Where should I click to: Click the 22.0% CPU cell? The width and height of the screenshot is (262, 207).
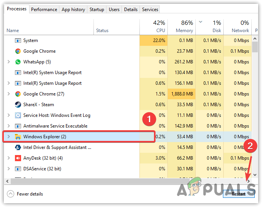pos(154,40)
